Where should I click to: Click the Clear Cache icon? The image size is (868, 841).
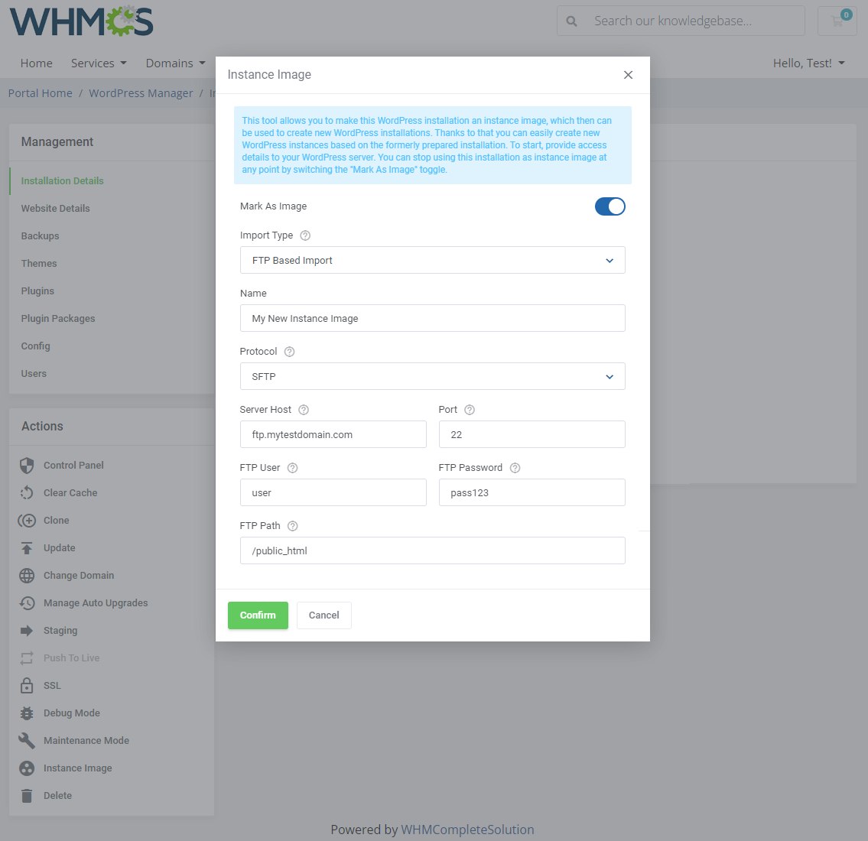[26, 492]
